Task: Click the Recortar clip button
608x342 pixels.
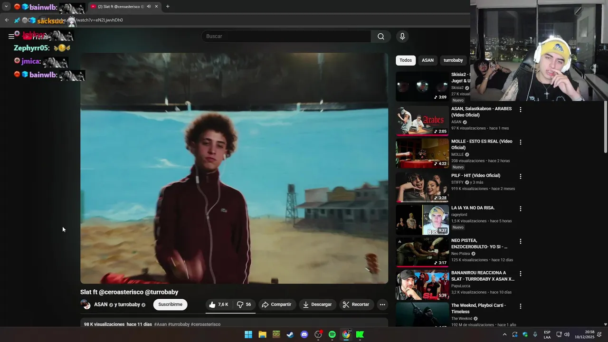Action: 356,304
